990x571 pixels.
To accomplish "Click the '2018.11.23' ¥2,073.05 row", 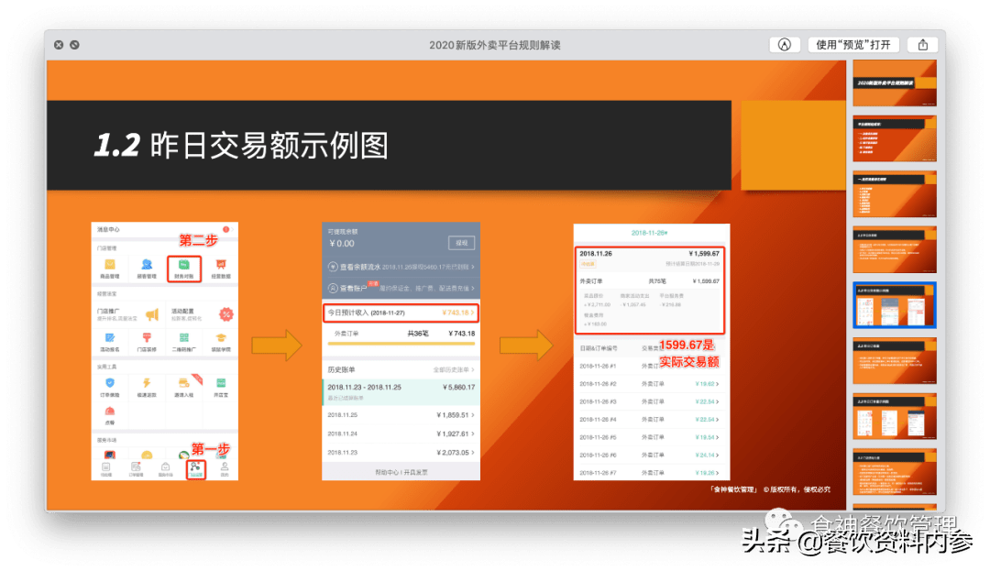I will coord(401,453).
